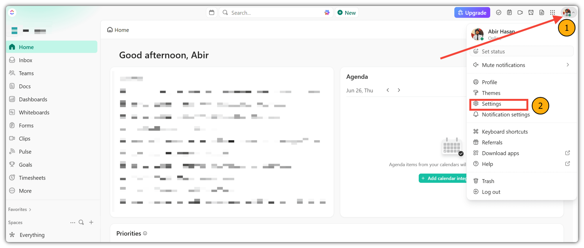Search Spaces with the magnifier icon
584x248 pixels.
click(x=81, y=222)
